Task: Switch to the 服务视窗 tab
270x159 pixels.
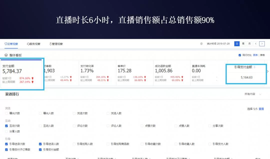Action: (x=33, y=44)
